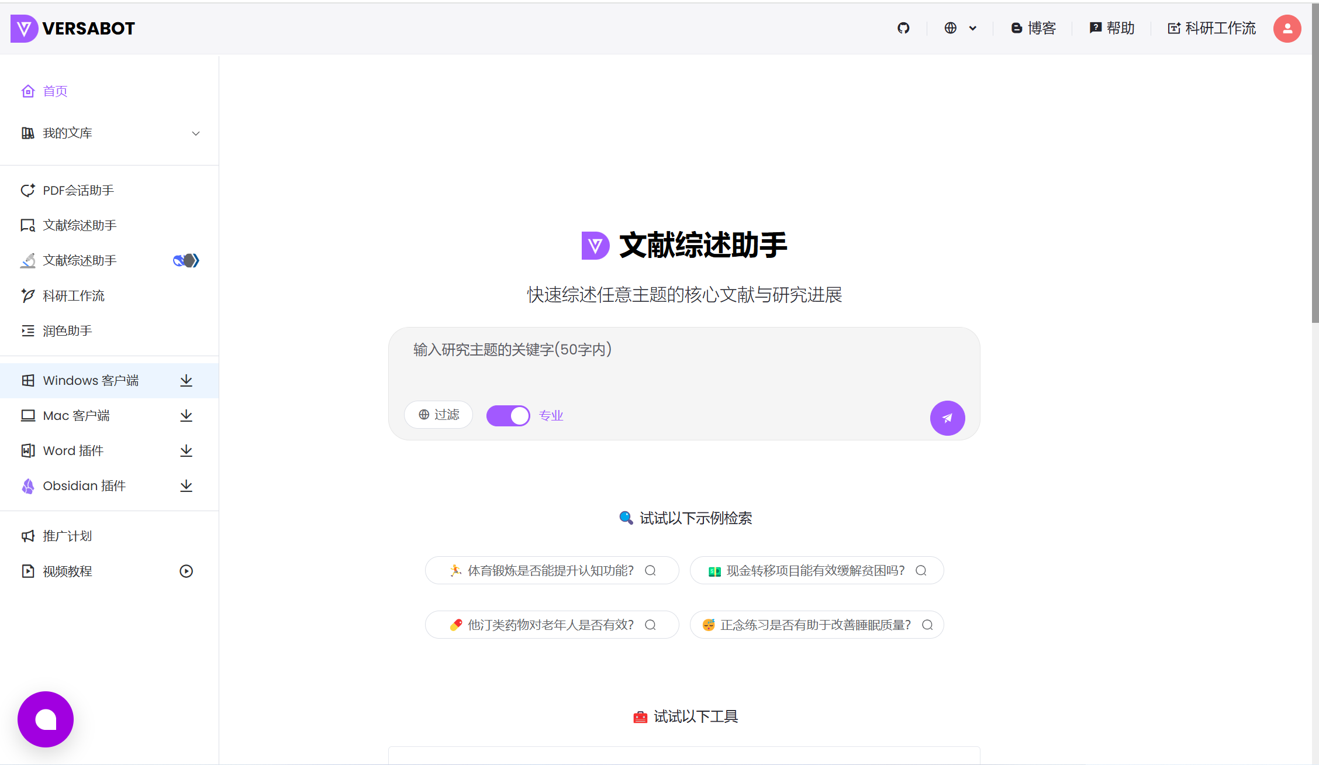Screen dimensions: 1319x765
Task: Select the PDF会话助手 sidebar icon
Action: 28,190
